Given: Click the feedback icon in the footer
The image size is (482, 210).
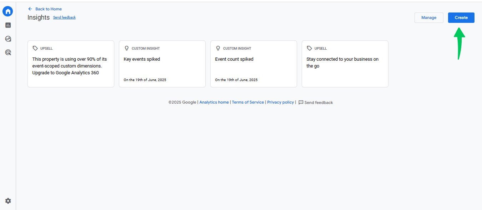Looking at the screenshot, I should click(x=301, y=102).
